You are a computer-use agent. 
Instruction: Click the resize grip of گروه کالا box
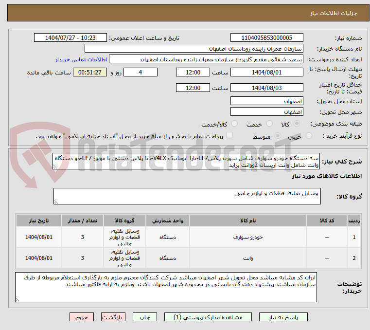pos(56,202)
